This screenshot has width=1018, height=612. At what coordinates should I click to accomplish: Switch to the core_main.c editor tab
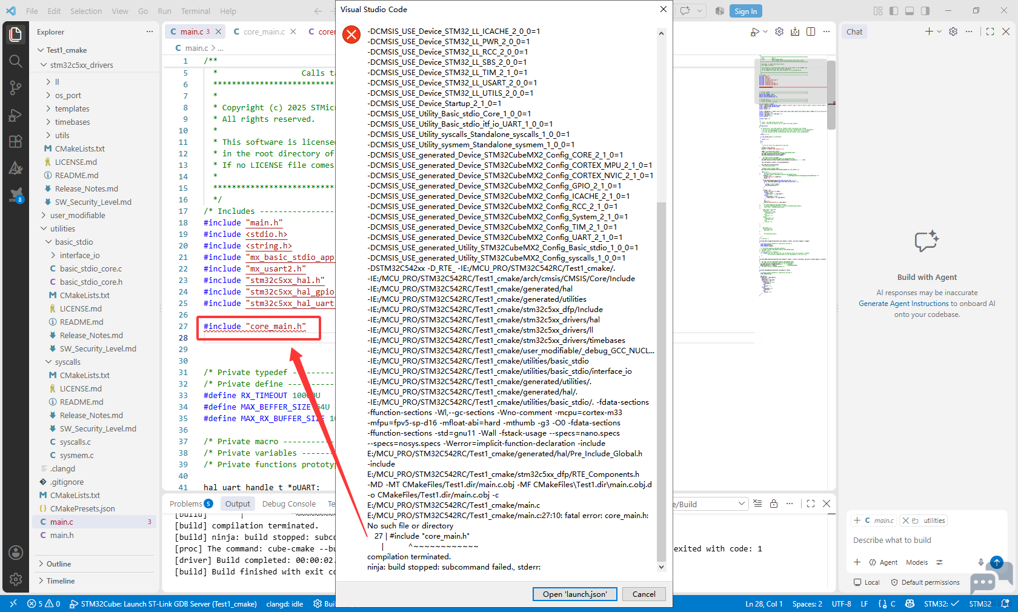(x=264, y=32)
